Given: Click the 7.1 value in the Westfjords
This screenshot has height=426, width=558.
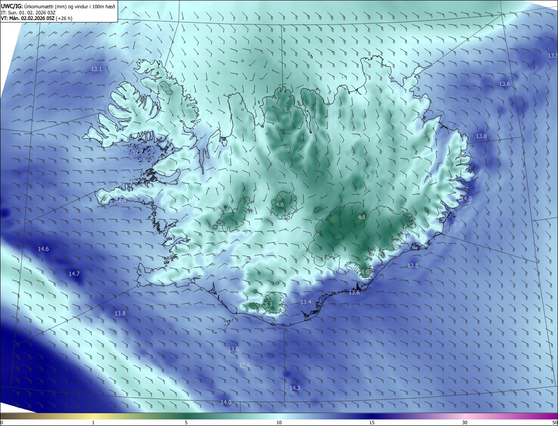Looking at the screenshot, I should click(x=166, y=87).
